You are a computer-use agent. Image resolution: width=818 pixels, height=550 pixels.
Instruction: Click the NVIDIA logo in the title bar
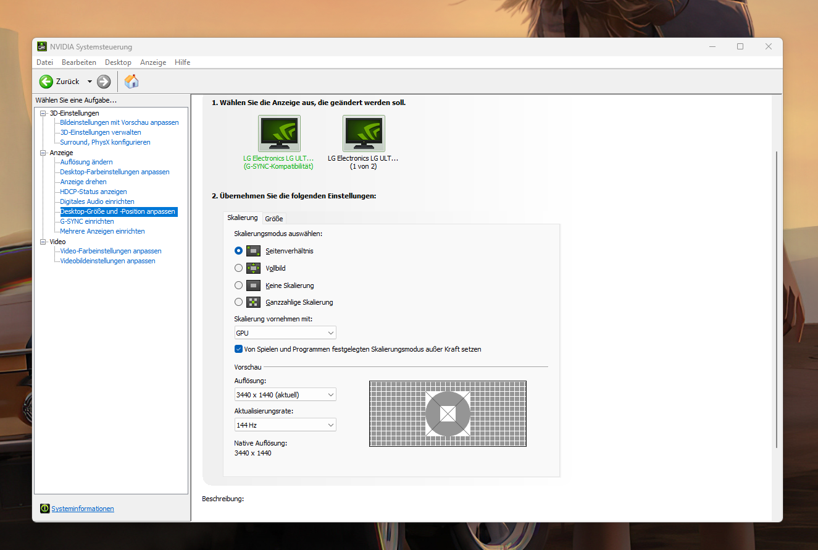coord(42,47)
